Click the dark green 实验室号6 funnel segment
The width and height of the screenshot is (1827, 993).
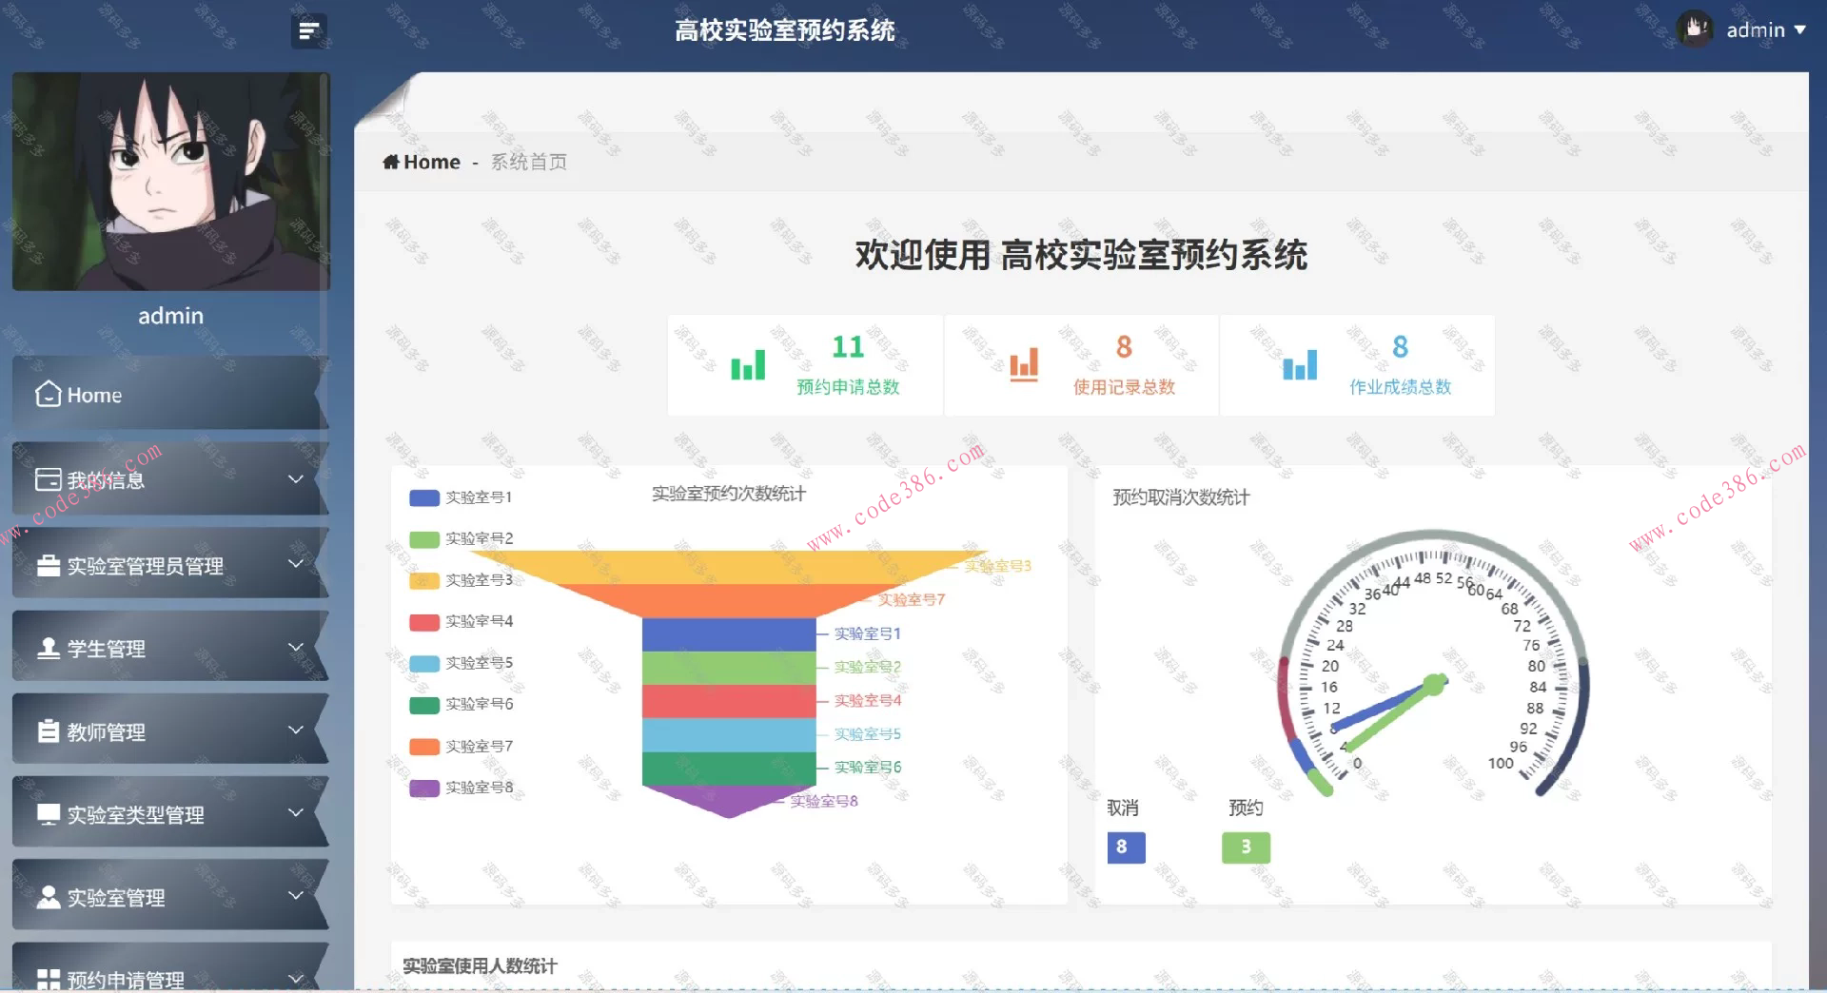pos(729,768)
